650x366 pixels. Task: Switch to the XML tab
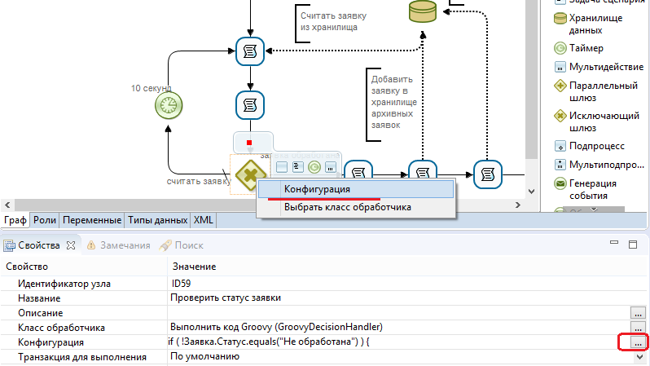pyautogui.click(x=202, y=220)
